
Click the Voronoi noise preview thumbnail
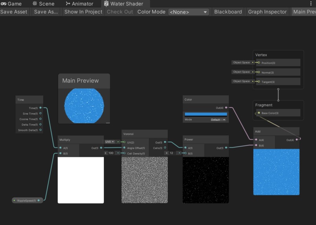145,180
